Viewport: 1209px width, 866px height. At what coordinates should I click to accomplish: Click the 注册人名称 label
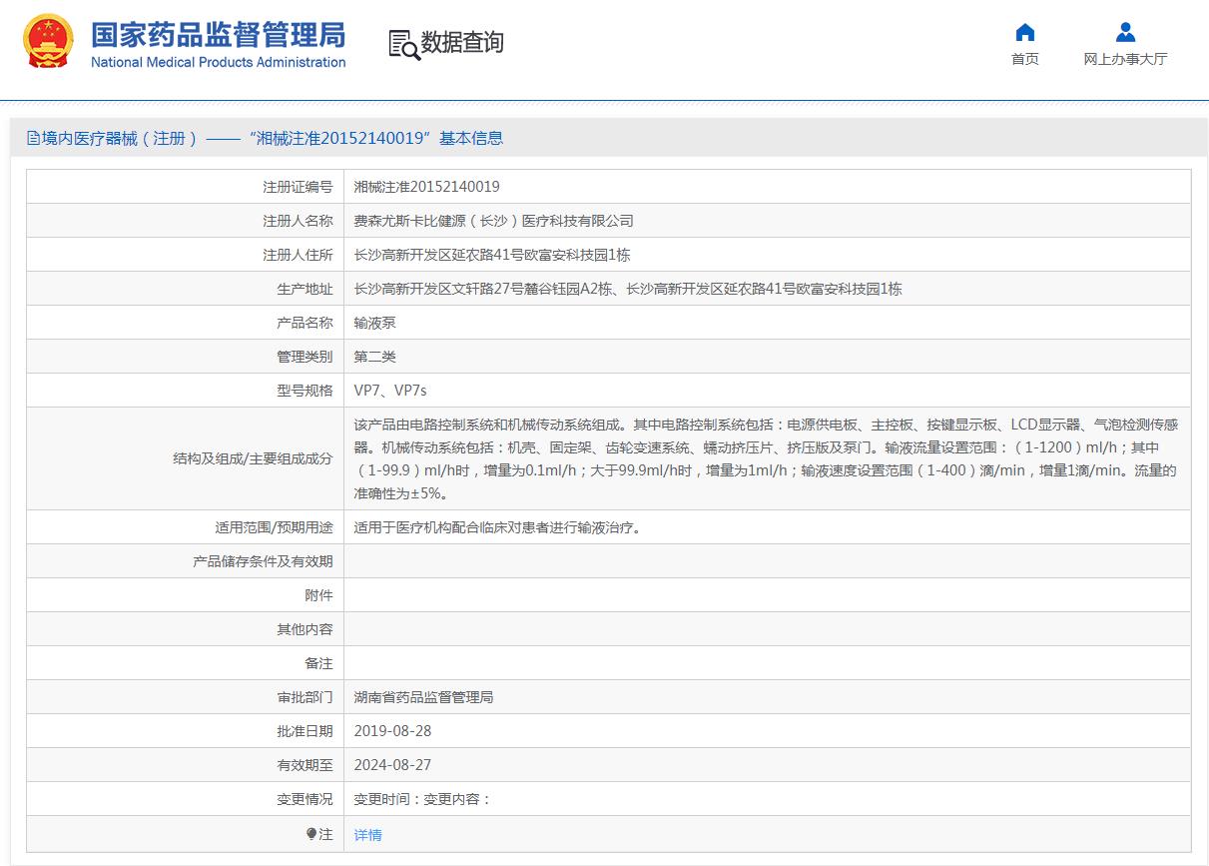click(x=298, y=221)
